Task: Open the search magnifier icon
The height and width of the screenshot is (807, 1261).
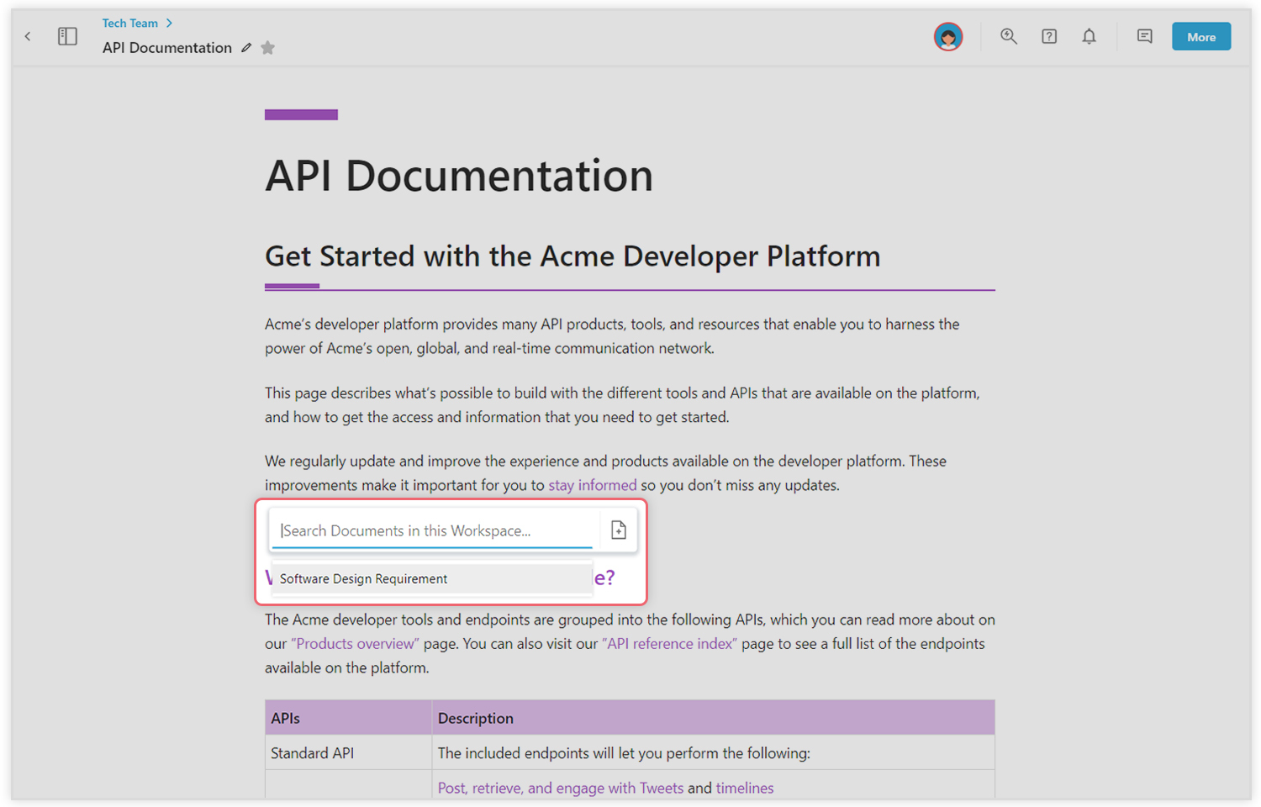Action: [1009, 36]
